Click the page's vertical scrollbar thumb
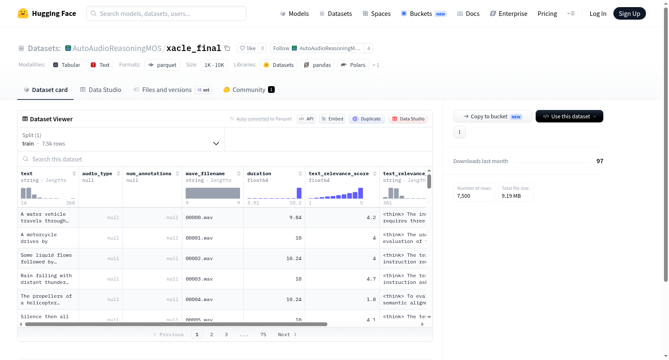The width and height of the screenshot is (669, 360). (x=666, y=145)
